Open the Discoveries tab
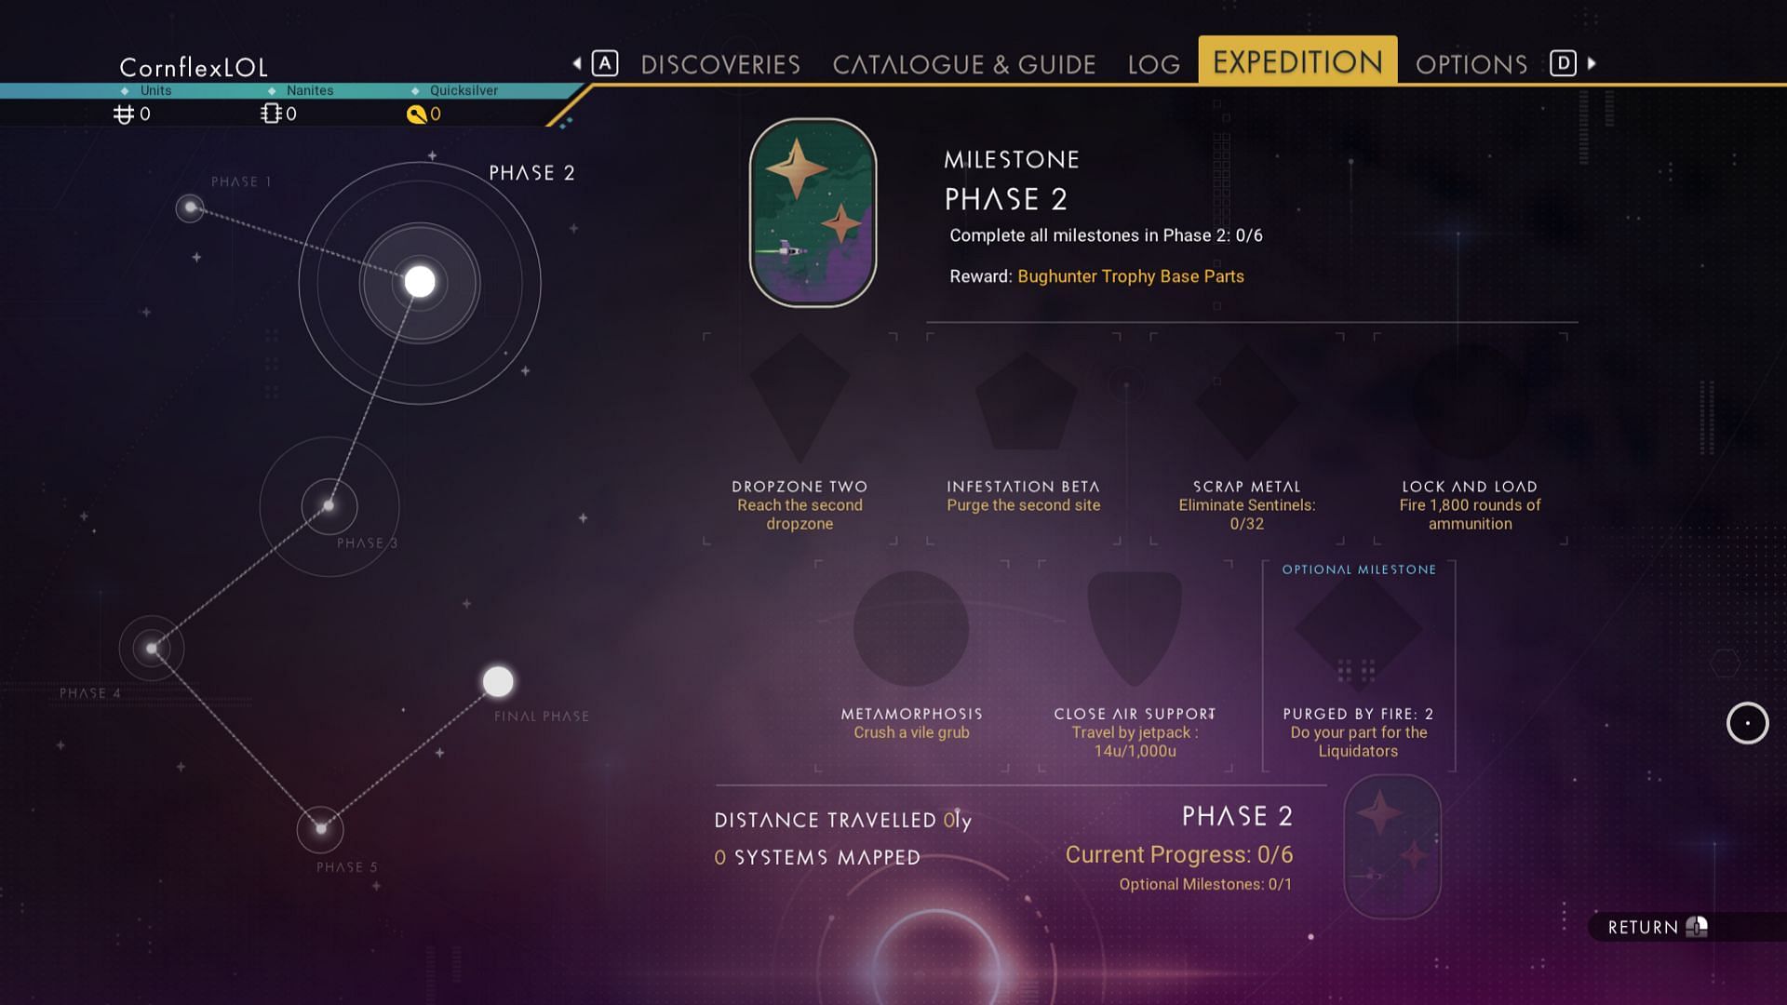Viewport: 1787px width, 1005px height. pos(720,62)
